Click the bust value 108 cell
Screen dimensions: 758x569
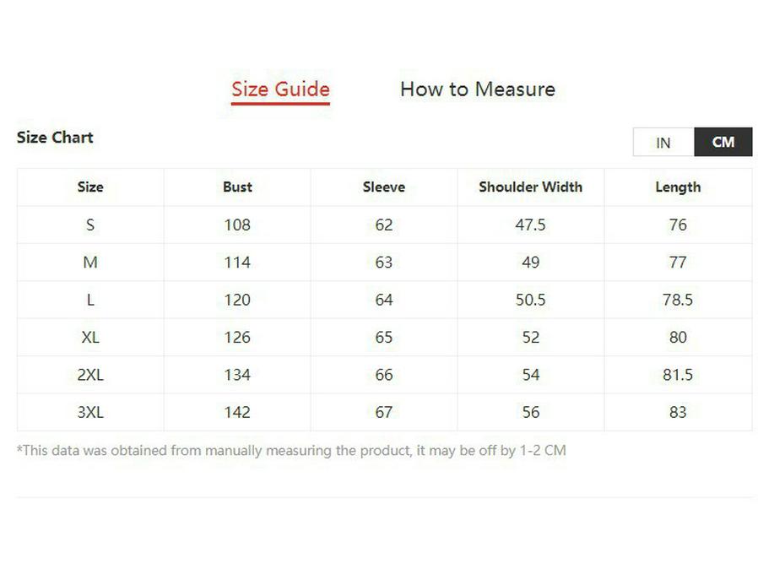(237, 225)
